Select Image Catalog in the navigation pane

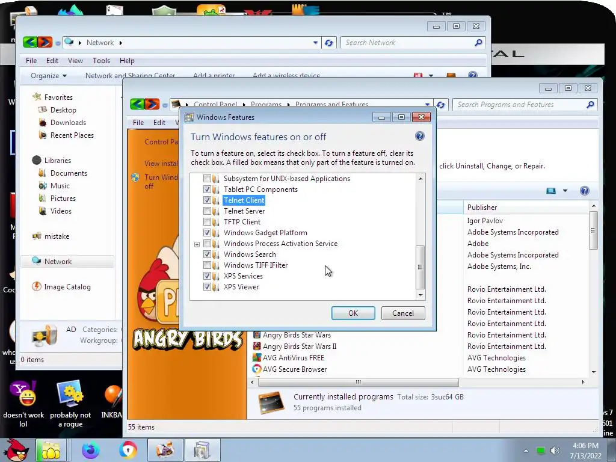(67, 287)
